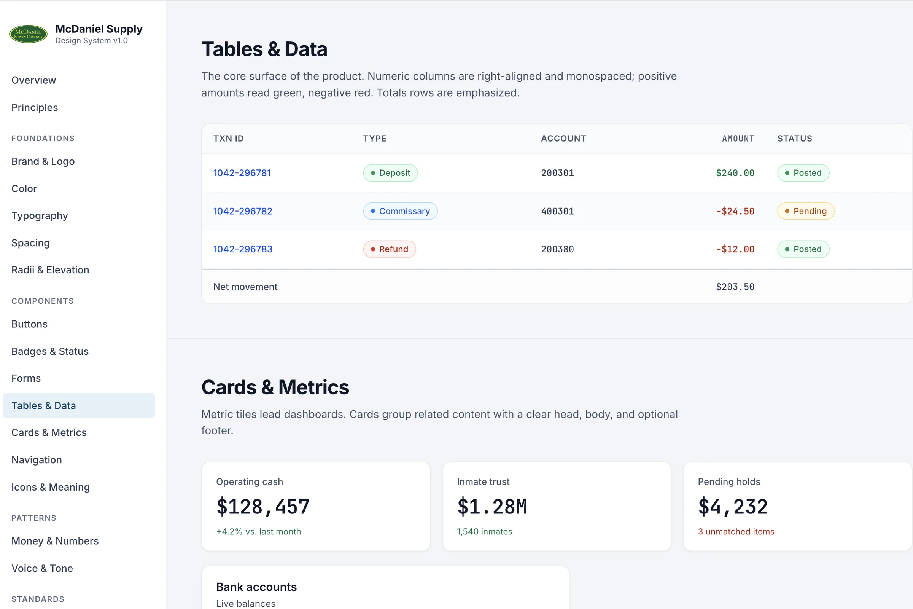
Task: Click the Commissary type badge
Action: 400,211
